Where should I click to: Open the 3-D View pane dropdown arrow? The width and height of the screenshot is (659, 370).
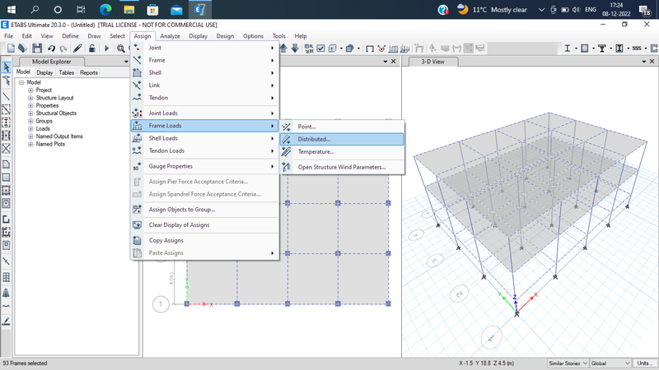coord(644,62)
